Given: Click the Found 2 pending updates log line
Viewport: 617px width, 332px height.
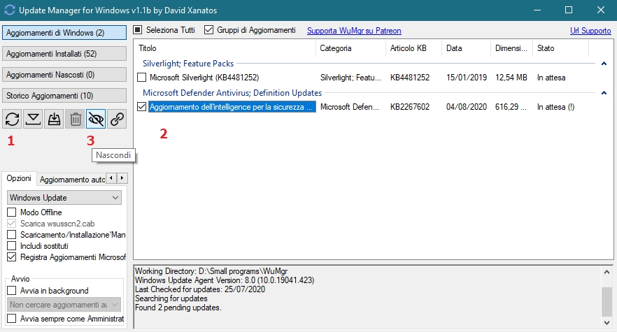Looking at the screenshot, I should pyautogui.click(x=178, y=308).
